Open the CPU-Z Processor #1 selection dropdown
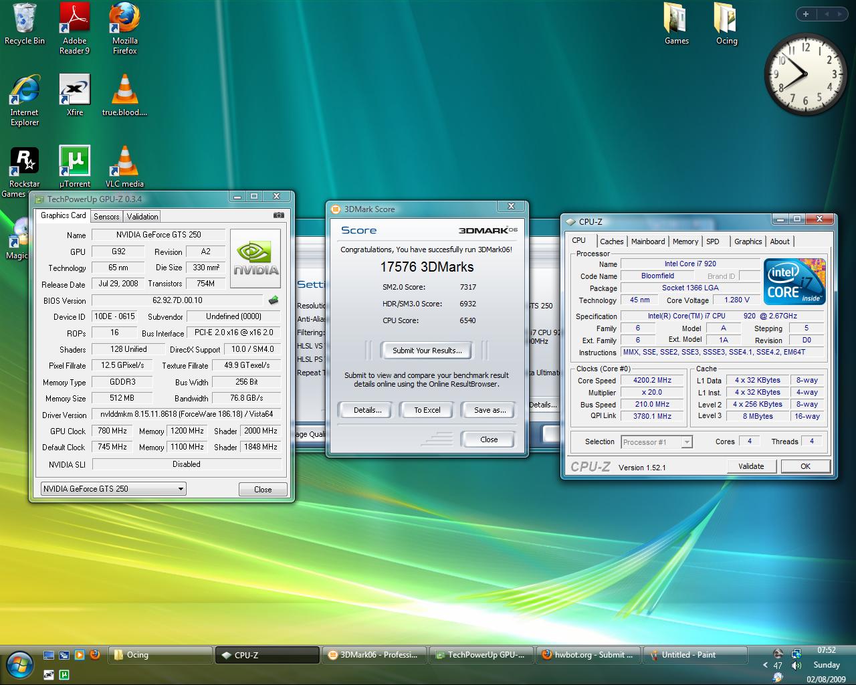The height and width of the screenshot is (685, 856). click(x=657, y=442)
